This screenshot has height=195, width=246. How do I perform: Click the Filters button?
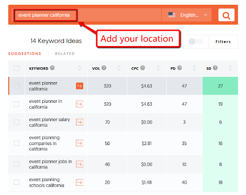pos(223,42)
